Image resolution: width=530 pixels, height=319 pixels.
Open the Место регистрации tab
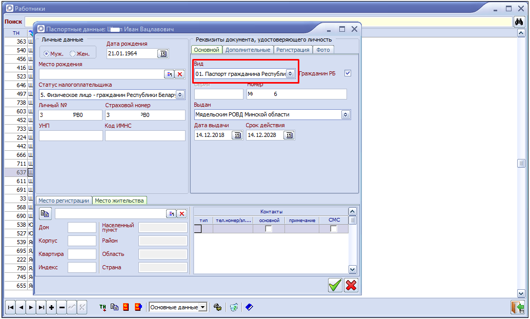64,201
